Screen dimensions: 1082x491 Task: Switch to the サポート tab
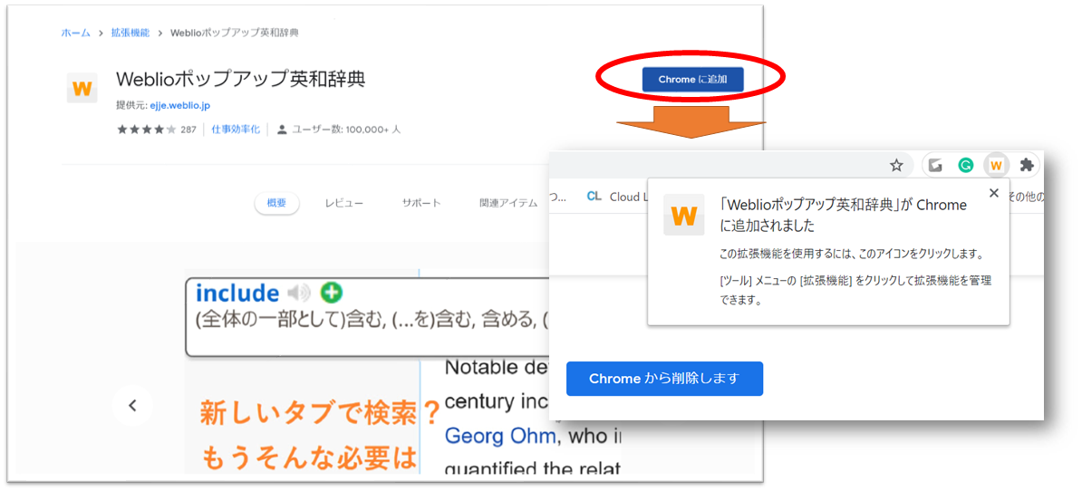click(421, 203)
